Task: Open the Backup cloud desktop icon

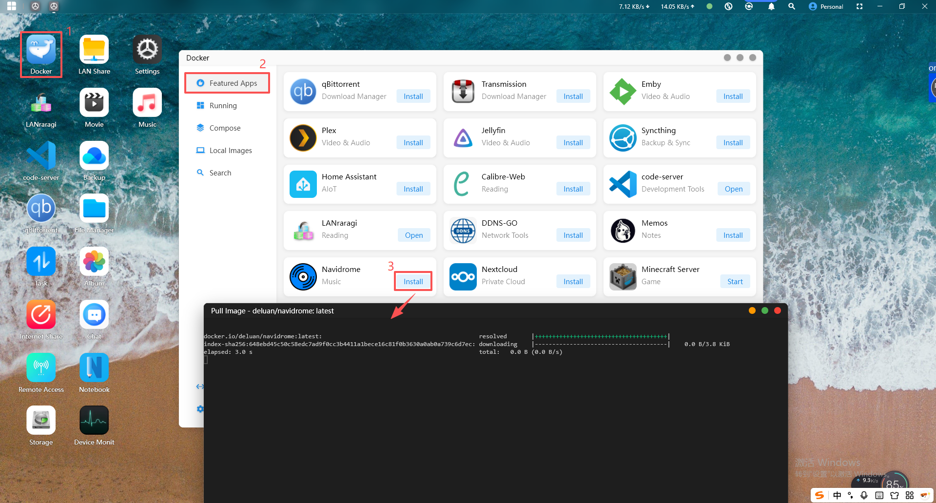Action: click(x=94, y=156)
